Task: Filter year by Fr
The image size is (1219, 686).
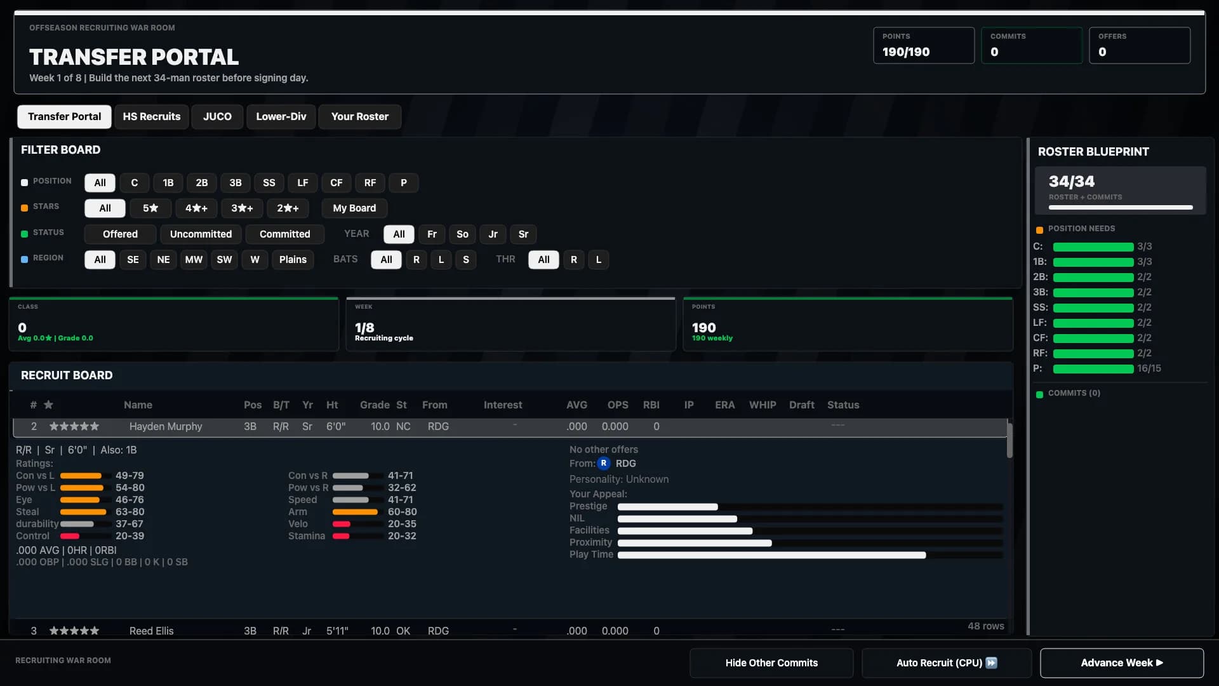Action: (x=432, y=234)
